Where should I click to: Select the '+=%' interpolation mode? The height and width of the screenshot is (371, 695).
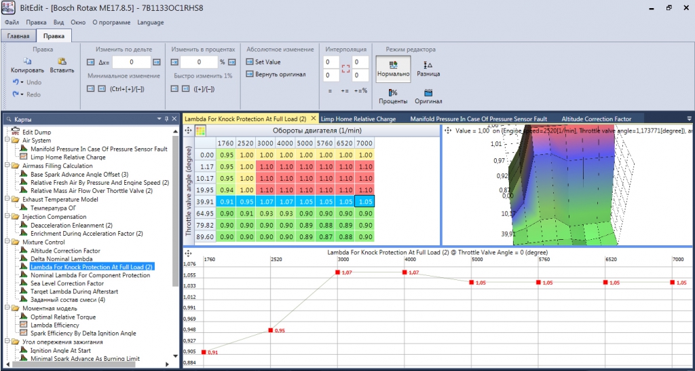pos(360,90)
